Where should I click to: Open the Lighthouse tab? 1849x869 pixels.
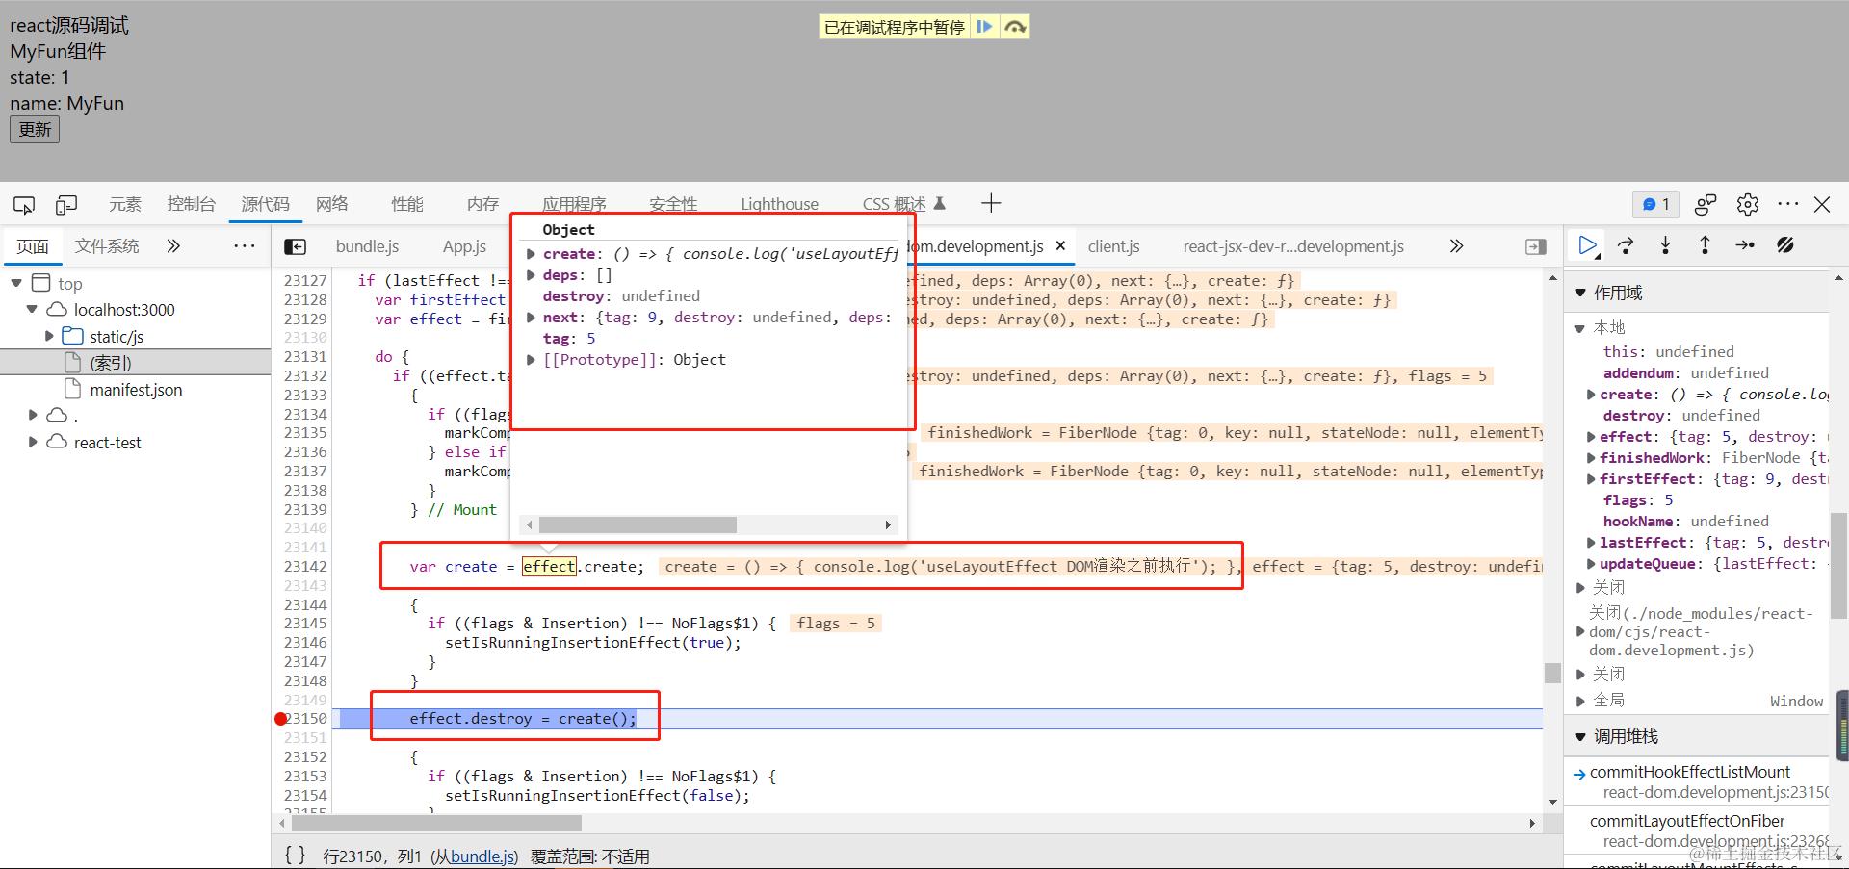pos(779,204)
